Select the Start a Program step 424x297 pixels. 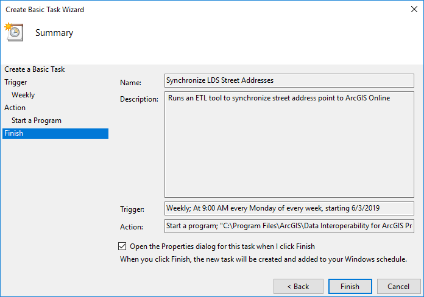[x=36, y=121]
